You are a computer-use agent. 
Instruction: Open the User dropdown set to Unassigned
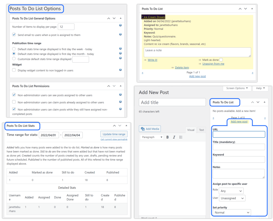click(x=232, y=198)
